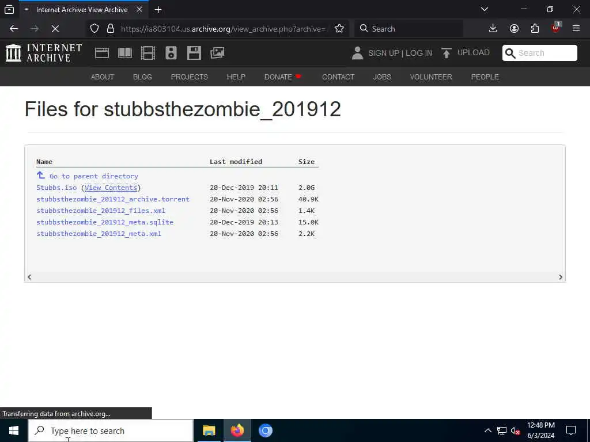Viewport: 590px width, 442px height.
Task: Show hidden tray icons chevron
Action: [487, 430]
